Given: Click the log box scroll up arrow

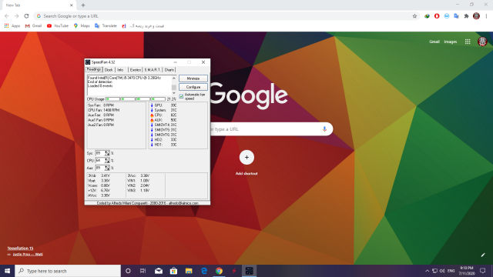Looking at the screenshot, I should click(x=174, y=78).
